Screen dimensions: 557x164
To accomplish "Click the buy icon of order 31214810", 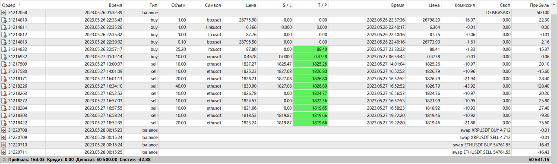I will tap(4, 20).
